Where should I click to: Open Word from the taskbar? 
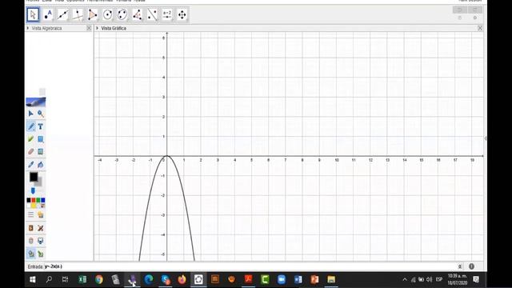tap(298, 279)
